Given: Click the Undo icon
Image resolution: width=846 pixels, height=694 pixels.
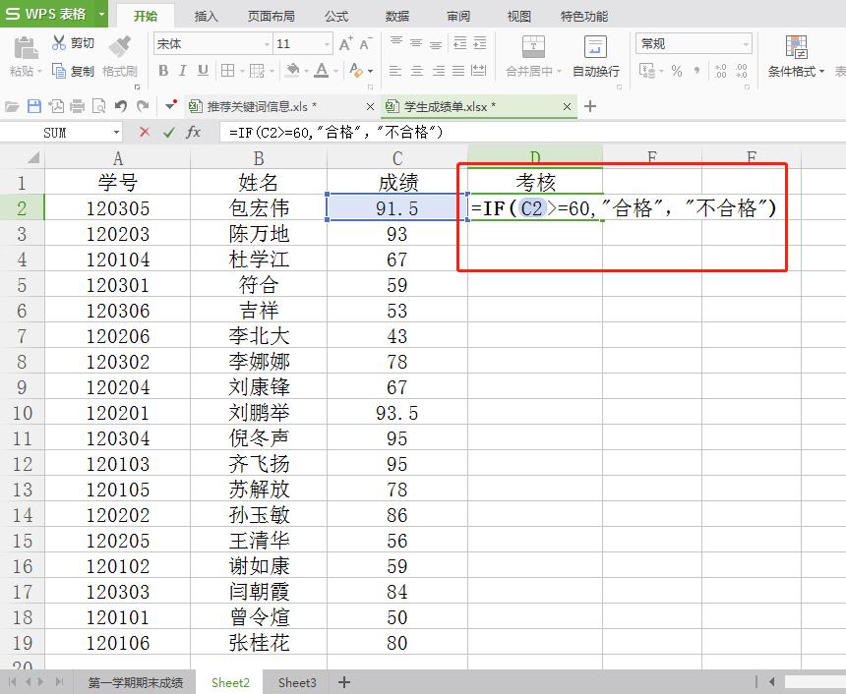Looking at the screenshot, I should coord(122,105).
